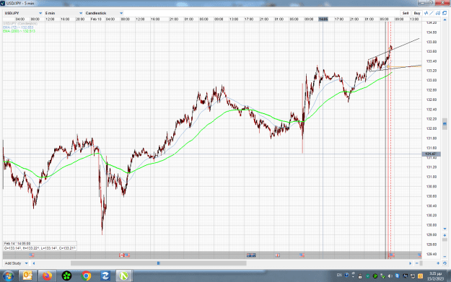Click the horizontal scrollbar thumb marker
The width and height of the screenshot is (451, 282).
click(x=159, y=263)
